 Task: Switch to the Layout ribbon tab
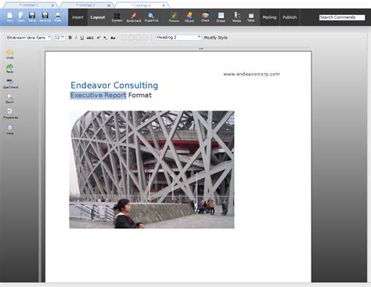[x=98, y=17]
